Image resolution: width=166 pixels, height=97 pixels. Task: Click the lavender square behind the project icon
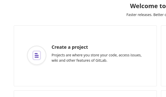click(x=37, y=55)
